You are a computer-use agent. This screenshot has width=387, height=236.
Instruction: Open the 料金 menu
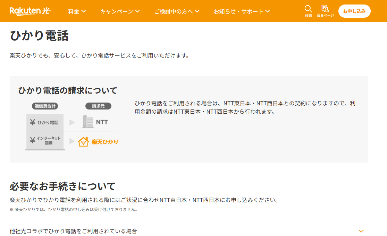click(x=77, y=11)
